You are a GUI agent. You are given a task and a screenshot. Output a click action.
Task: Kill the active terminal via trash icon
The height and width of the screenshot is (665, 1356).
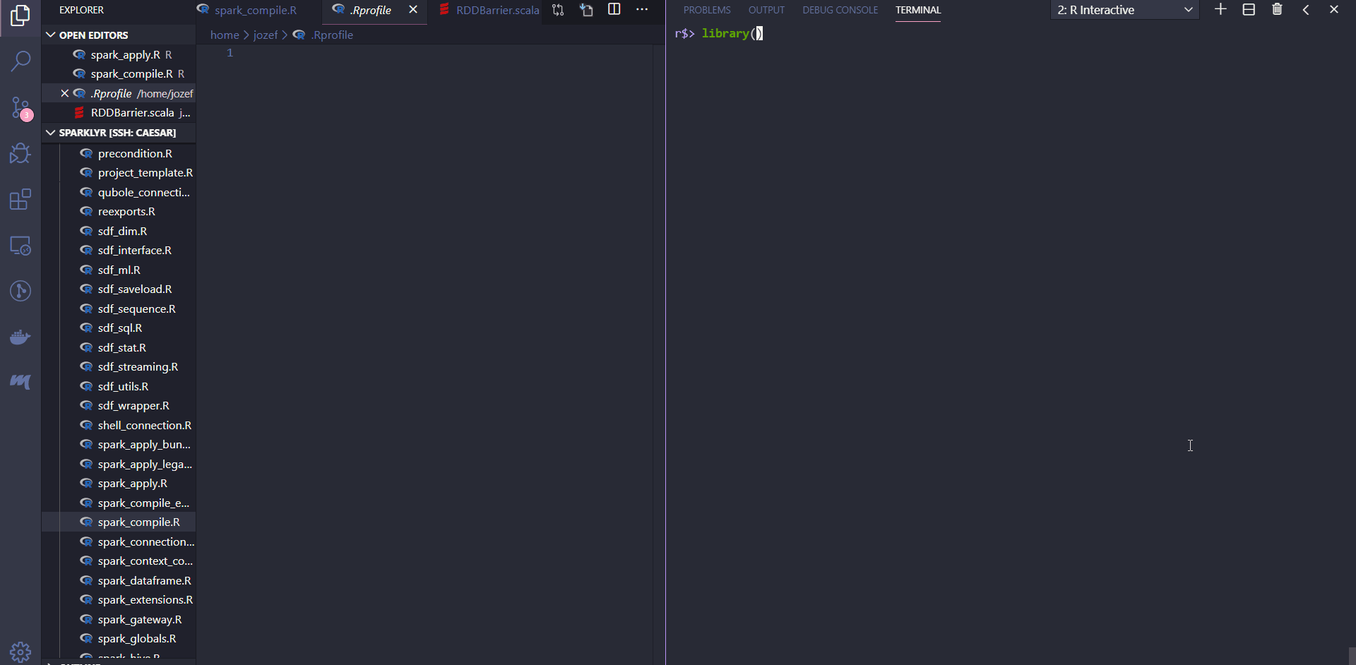coord(1277,9)
